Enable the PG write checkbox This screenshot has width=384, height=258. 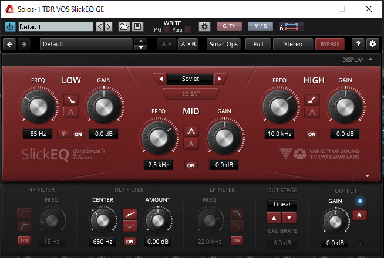pyautogui.click(x=166, y=30)
